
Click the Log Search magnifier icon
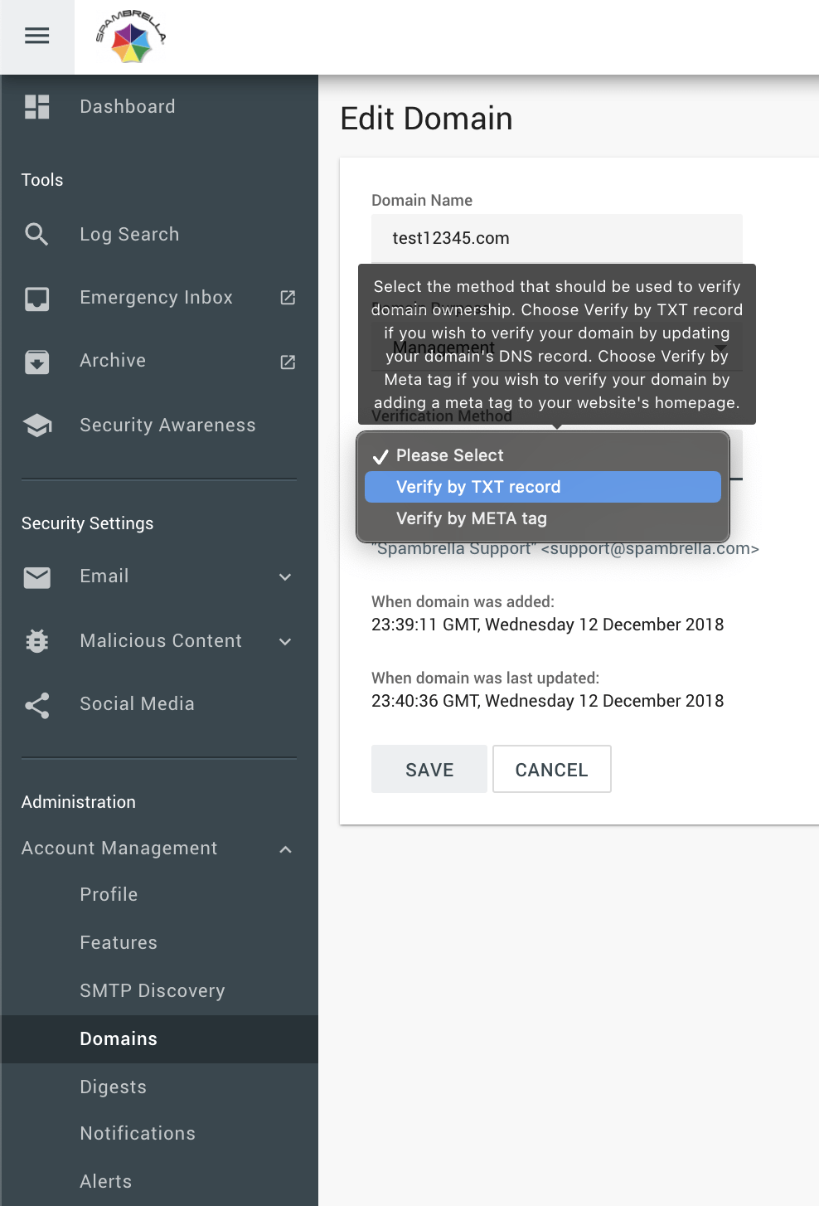point(36,234)
